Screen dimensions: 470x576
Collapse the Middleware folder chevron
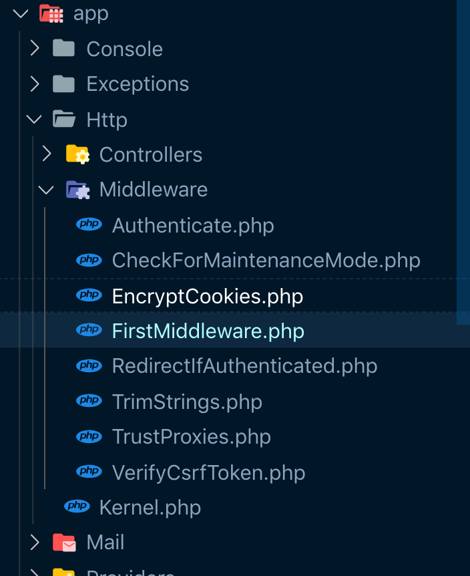click(x=46, y=190)
